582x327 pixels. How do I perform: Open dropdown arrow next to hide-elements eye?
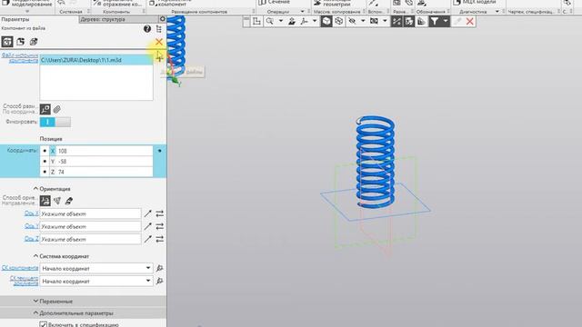tap(363, 22)
